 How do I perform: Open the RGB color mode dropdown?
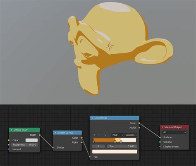[117, 135]
